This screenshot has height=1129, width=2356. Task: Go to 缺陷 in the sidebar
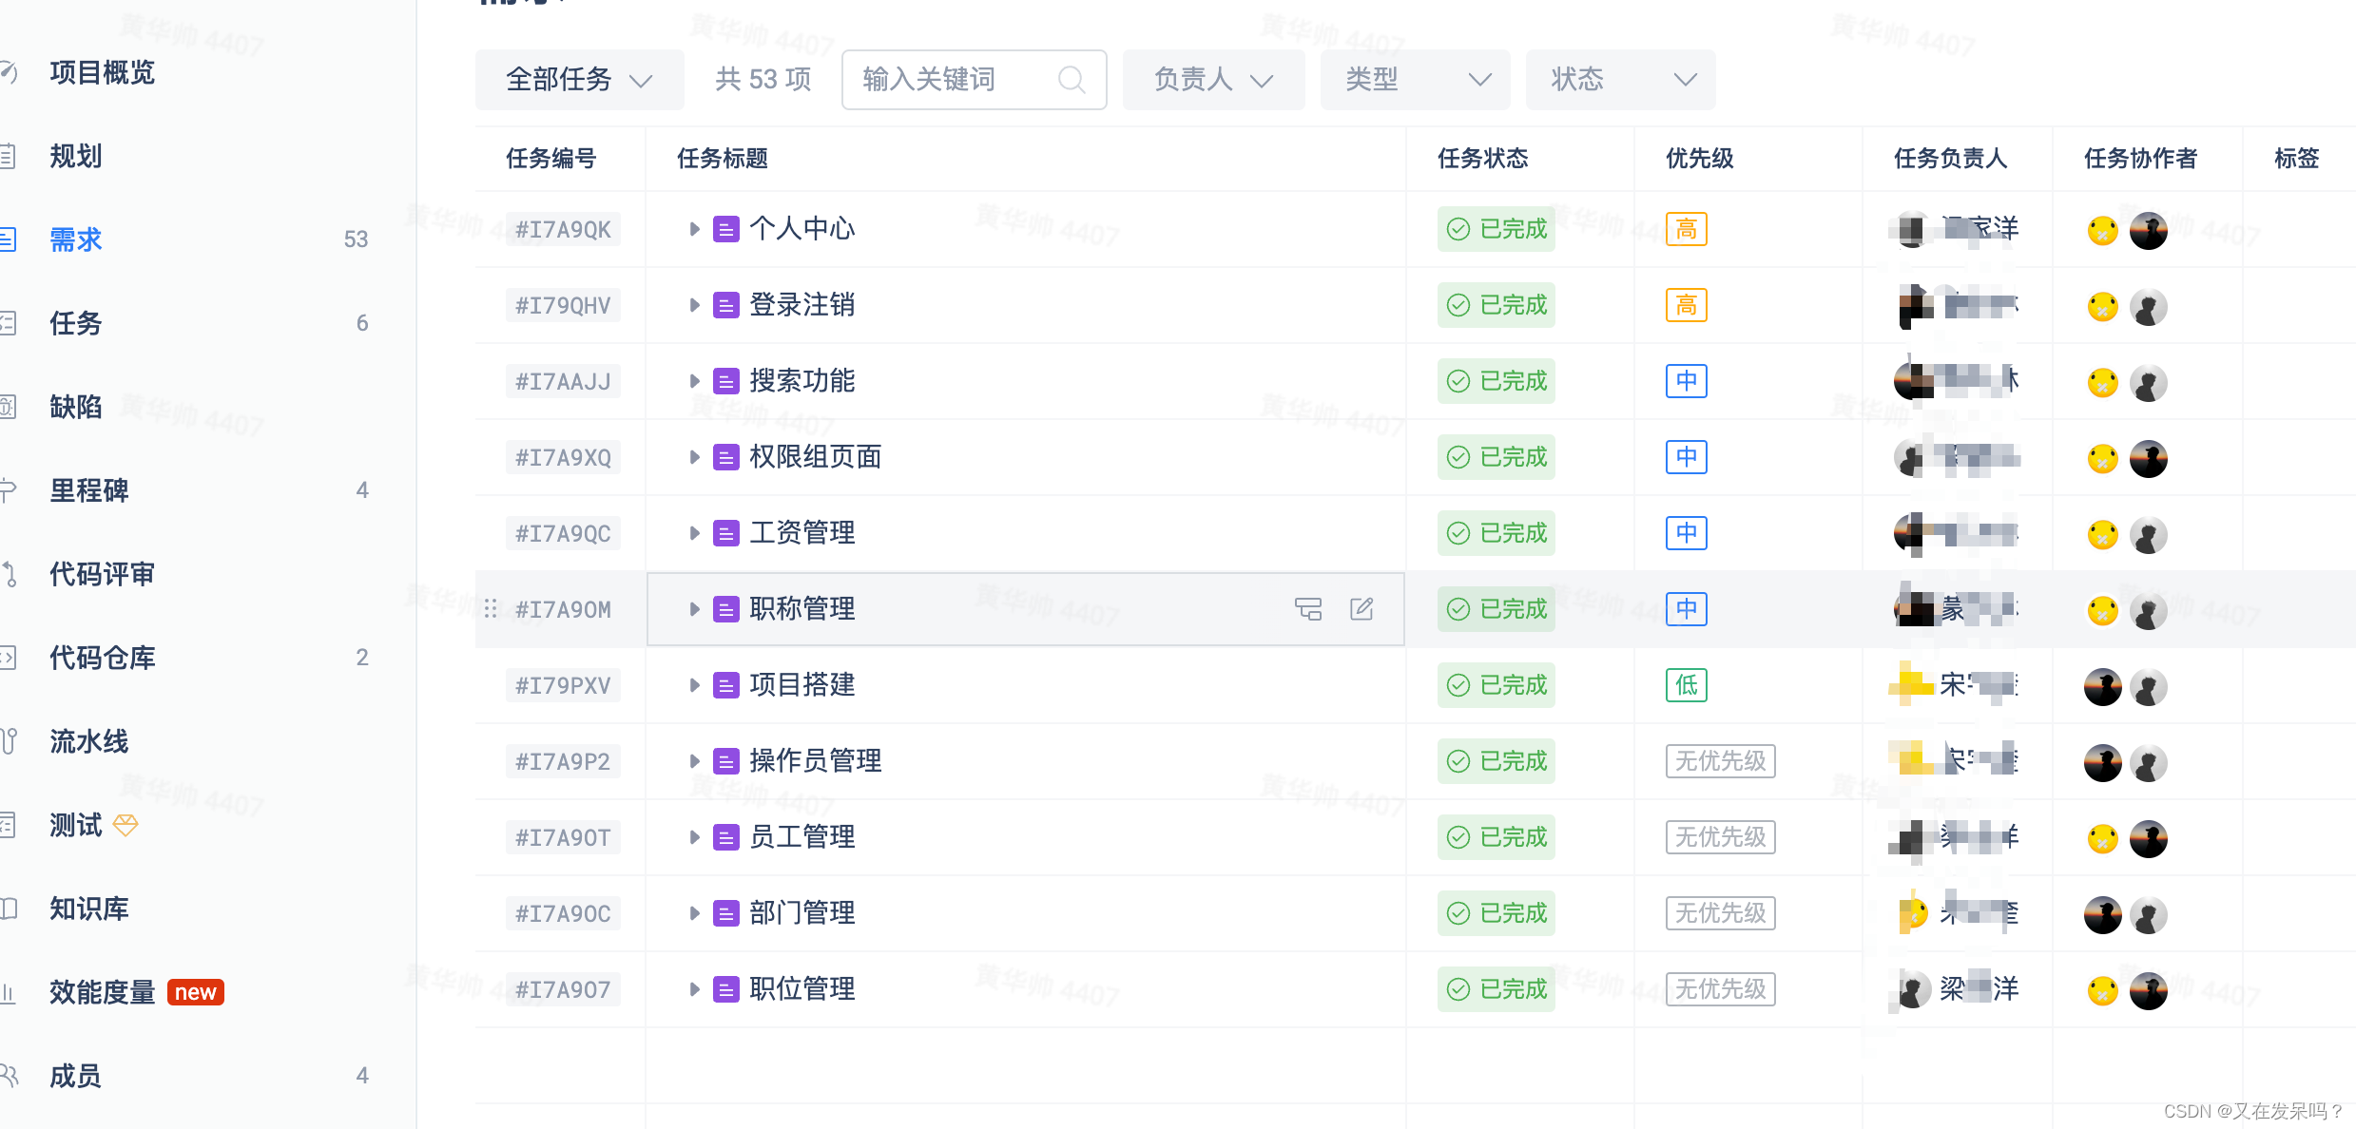(76, 407)
